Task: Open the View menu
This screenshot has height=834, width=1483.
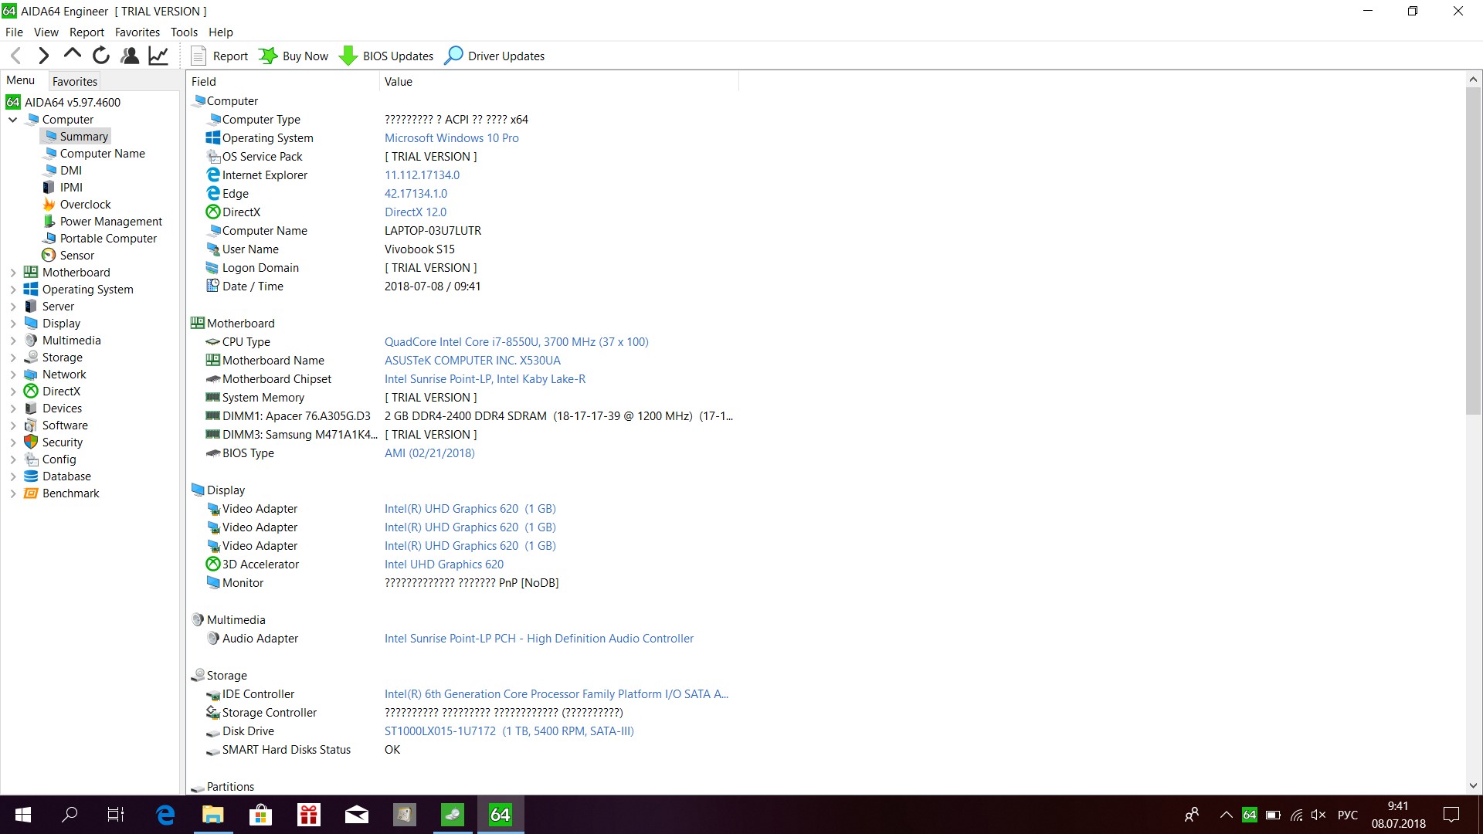Action: click(46, 32)
